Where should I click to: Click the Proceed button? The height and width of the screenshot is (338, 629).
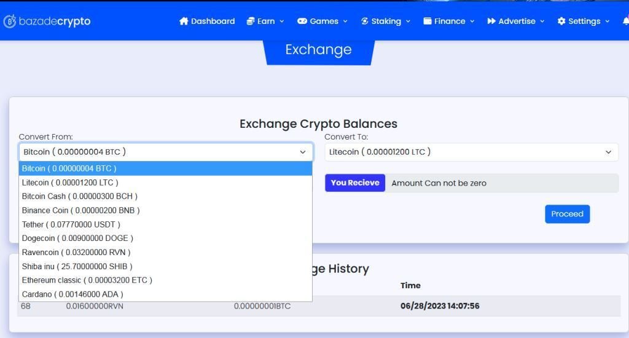pyautogui.click(x=567, y=214)
